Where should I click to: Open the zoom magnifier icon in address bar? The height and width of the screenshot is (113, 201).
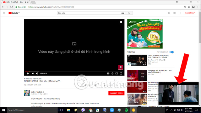185,7
